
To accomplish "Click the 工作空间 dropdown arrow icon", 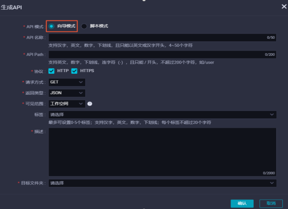I will (x=82, y=104).
